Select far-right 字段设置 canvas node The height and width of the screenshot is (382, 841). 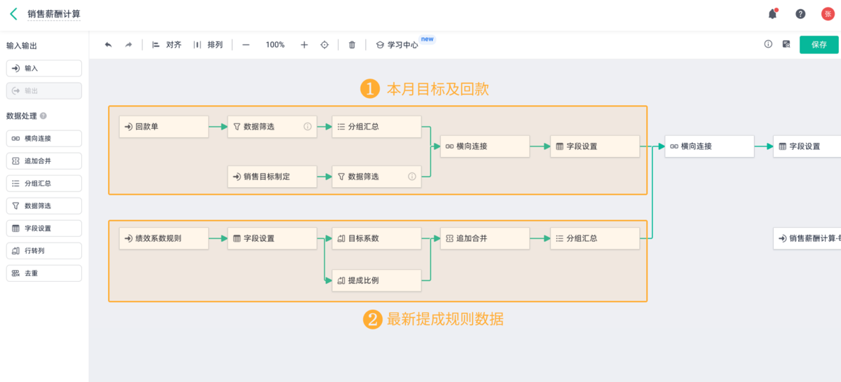coord(807,146)
